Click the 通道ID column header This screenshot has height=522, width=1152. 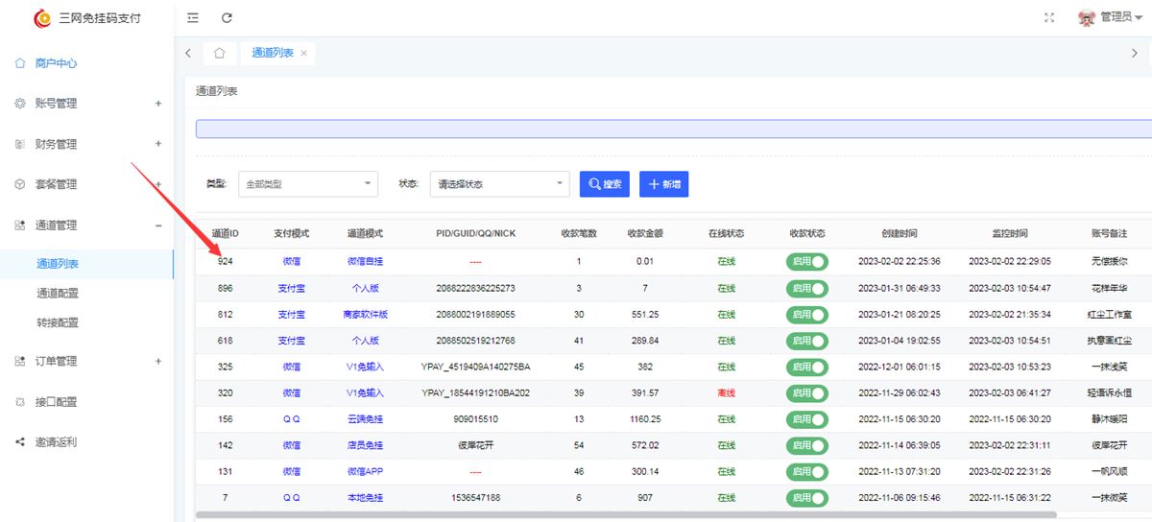(x=226, y=234)
